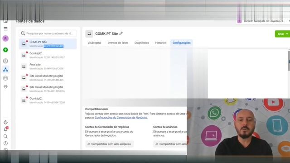Click the Contas do Gerenciador de Negócios heading
290x163 pixels.
107,127
